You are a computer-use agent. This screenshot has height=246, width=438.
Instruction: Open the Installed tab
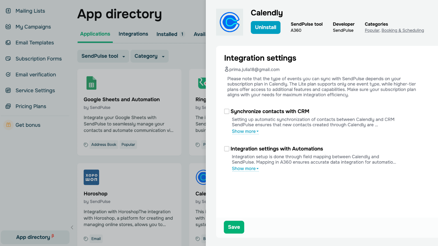click(x=168, y=34)
